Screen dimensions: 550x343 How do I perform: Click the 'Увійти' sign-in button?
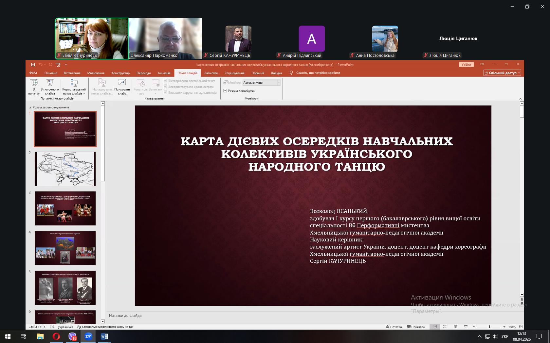(466, 65)
